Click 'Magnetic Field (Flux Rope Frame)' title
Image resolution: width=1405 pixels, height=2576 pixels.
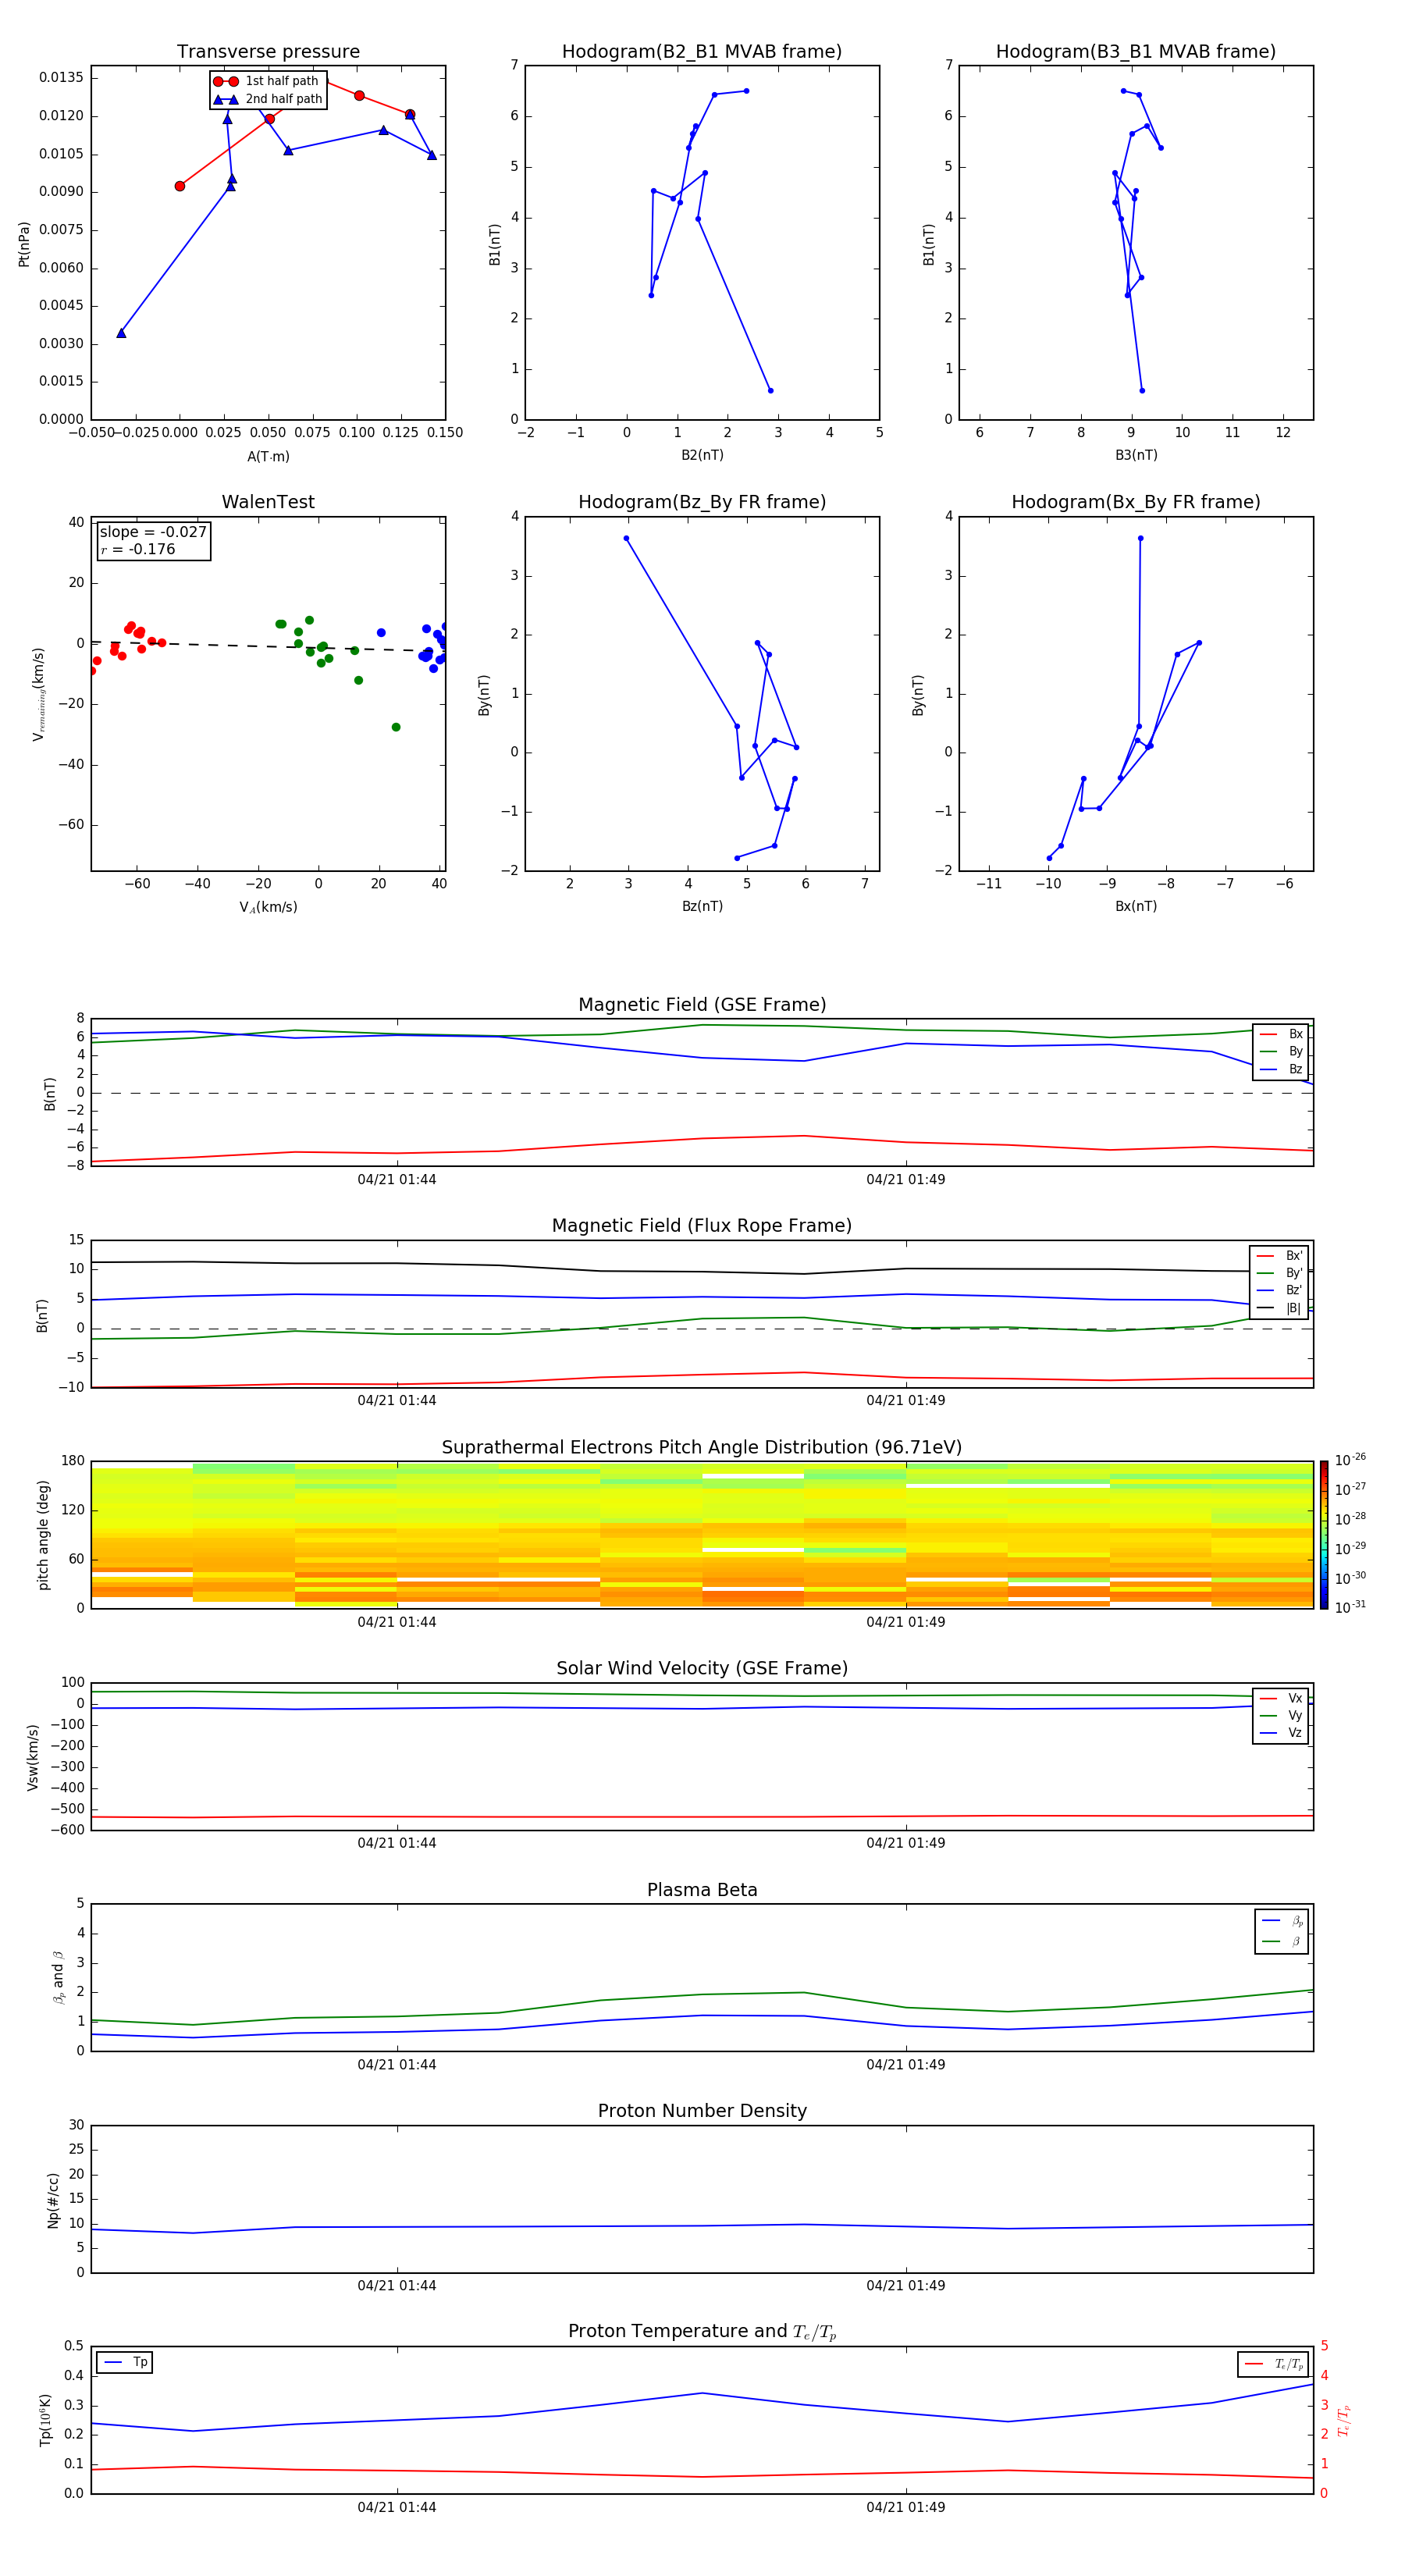(x=702, y=1226)
